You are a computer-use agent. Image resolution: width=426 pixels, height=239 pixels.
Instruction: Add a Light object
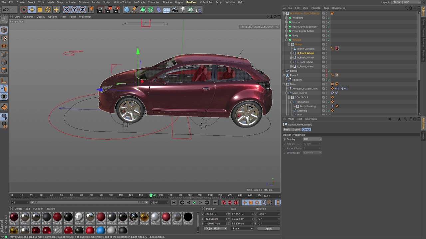[183, 10]
